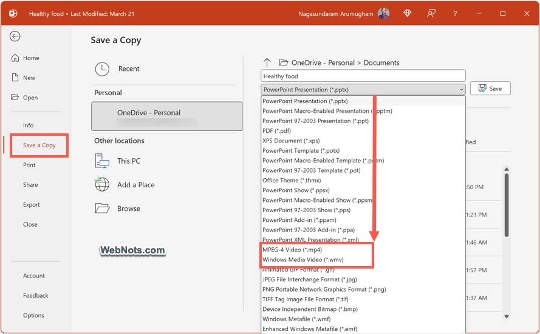Open PowerPoint Options
This screenshot has width=540, height=334.
click(33, 315)
